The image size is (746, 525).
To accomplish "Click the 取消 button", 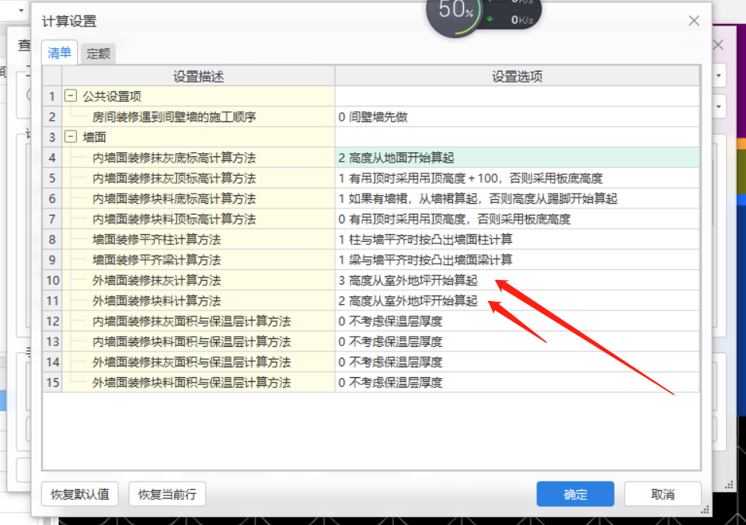I will (x=663, y=494).
